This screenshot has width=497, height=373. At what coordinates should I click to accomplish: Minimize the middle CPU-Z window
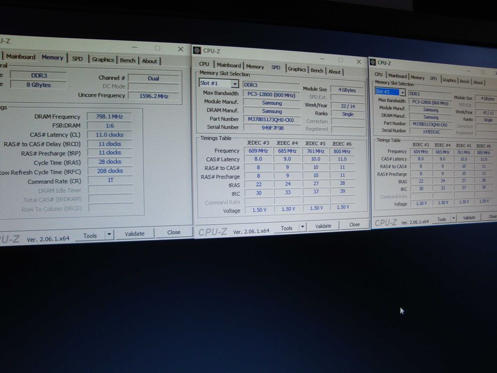pos(322,59)
